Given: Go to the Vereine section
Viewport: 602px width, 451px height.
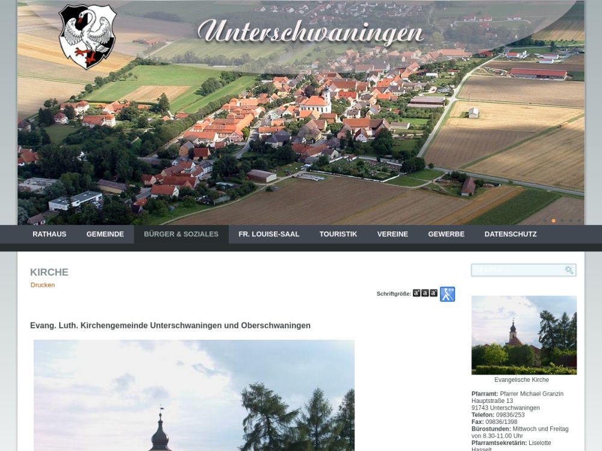Looking at the screenshot, I should pyautogui.click(x=393, y=234).
